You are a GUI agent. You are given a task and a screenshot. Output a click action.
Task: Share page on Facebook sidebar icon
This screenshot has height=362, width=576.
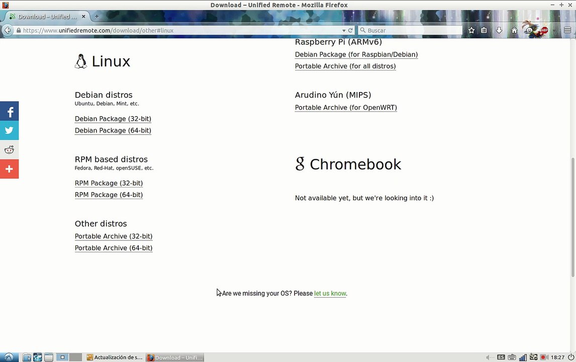coord(9,111)
